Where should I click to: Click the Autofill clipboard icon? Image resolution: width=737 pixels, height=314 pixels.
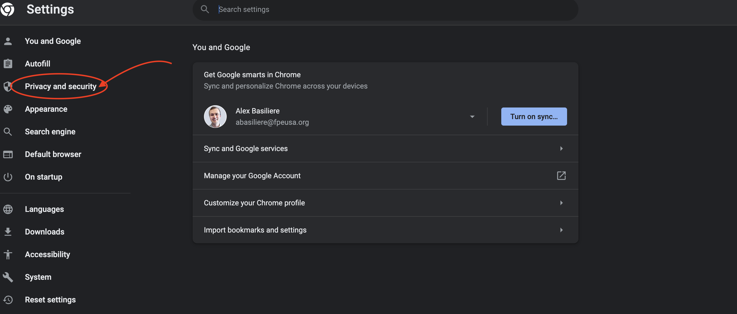tap(8, 64)
